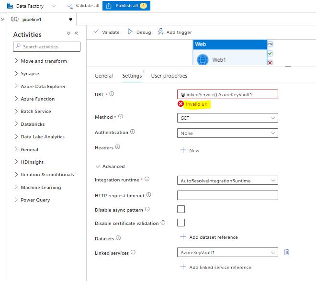Click the HTTP request timeout info icon

click(x=149, y=195)
